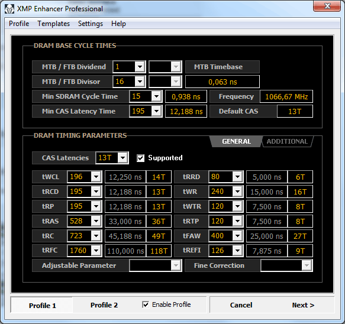Screen dimensions: 345x324
Task: Click the tRC 45,188 ns value
Action: [125, 236]
